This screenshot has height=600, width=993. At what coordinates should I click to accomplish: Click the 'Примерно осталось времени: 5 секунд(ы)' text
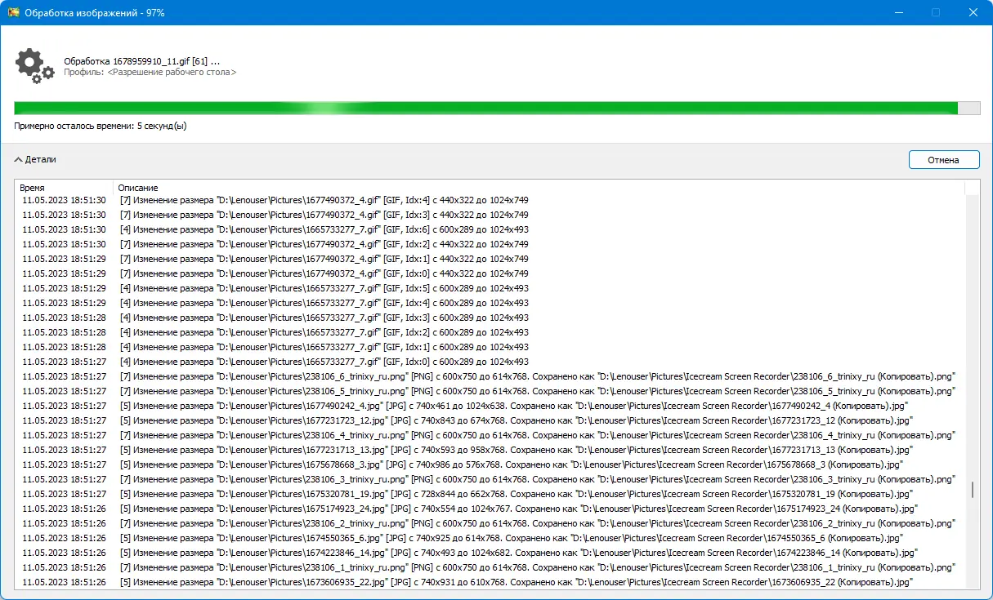click(x=101, y=127)
